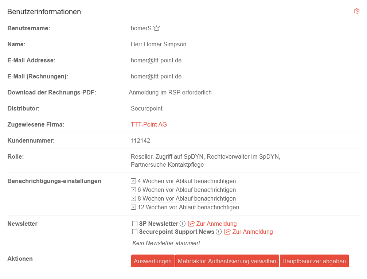Click the Hauptbenutzer abgeben button
This screenshot has height=279, width=367.
(314, 261)
